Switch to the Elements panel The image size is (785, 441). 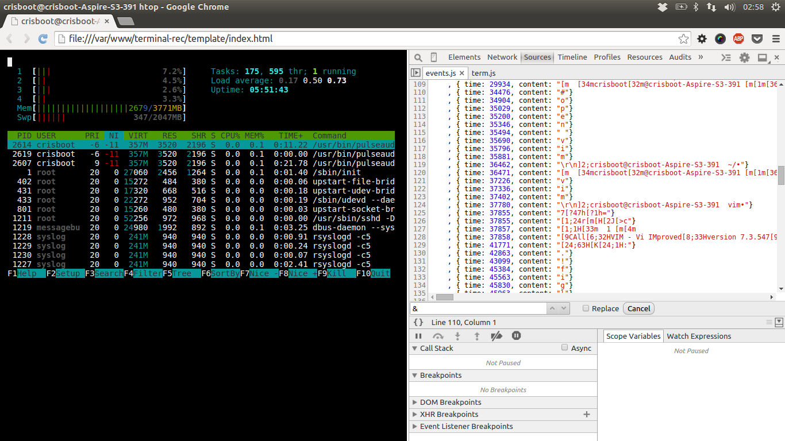(464, 57)
